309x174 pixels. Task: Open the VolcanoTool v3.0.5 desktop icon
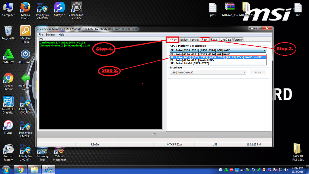[x=76, y=7]
